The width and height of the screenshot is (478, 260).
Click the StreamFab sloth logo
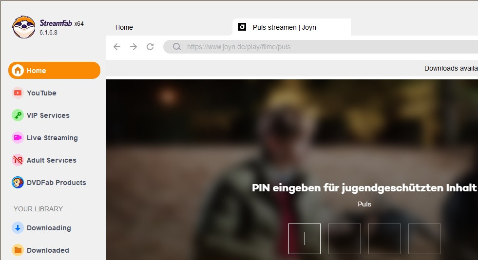point(24,27)
